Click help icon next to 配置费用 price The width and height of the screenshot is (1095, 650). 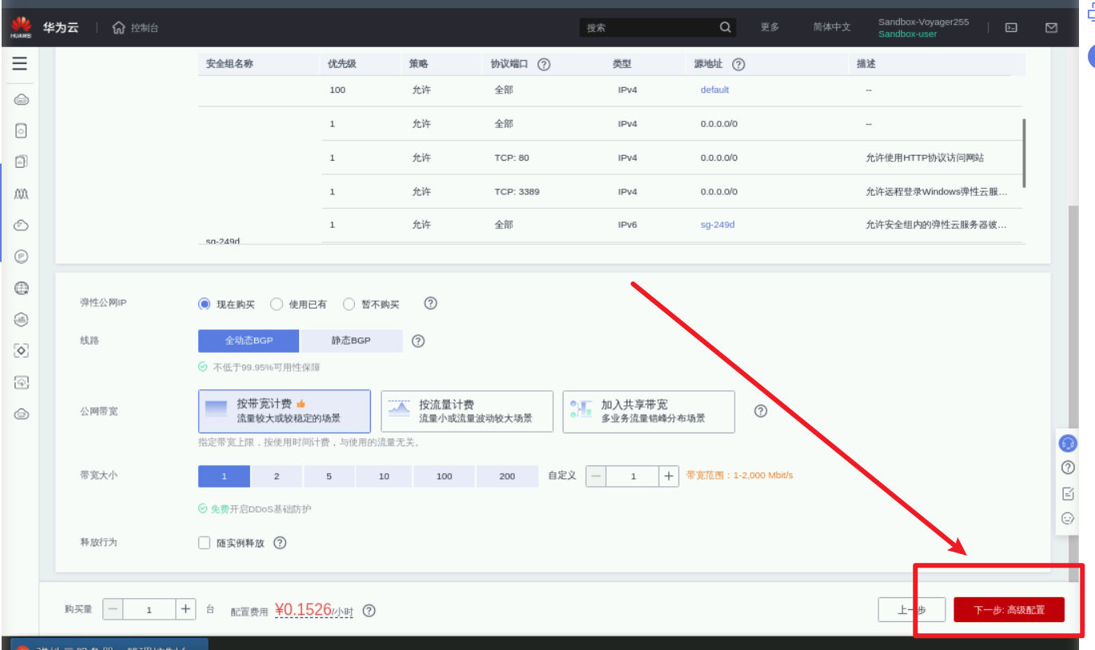coord(369,611)
